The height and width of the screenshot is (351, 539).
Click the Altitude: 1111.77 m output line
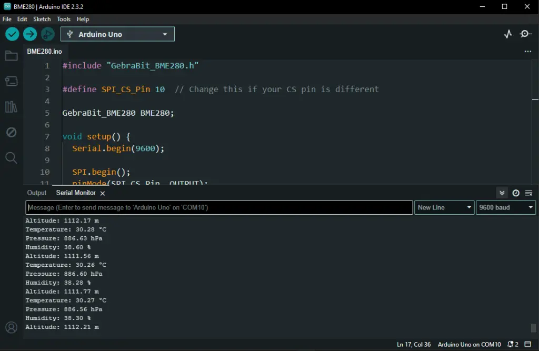click(x=62, y=292)
